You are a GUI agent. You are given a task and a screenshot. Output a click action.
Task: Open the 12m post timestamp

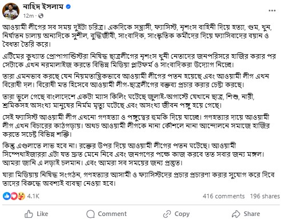(x=28, y=16)
